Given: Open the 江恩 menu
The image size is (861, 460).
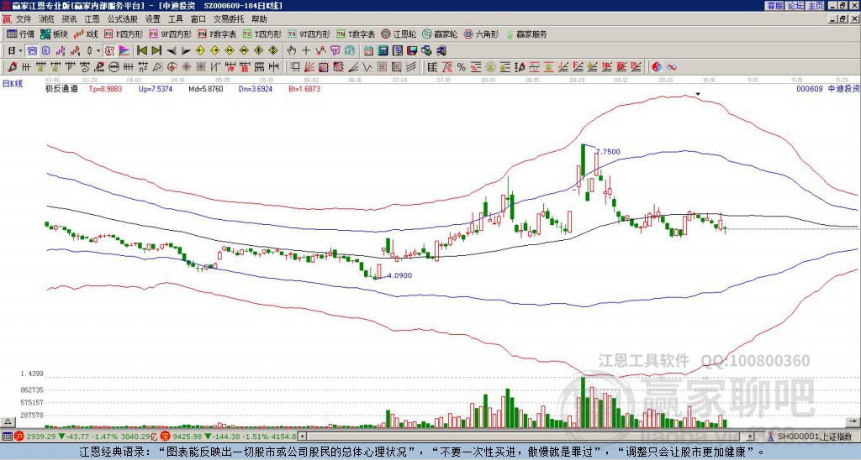Looking at the screenshot, I should point(92,19).
